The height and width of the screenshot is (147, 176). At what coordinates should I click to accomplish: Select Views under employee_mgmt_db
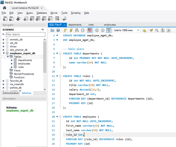tap(17, 71)
